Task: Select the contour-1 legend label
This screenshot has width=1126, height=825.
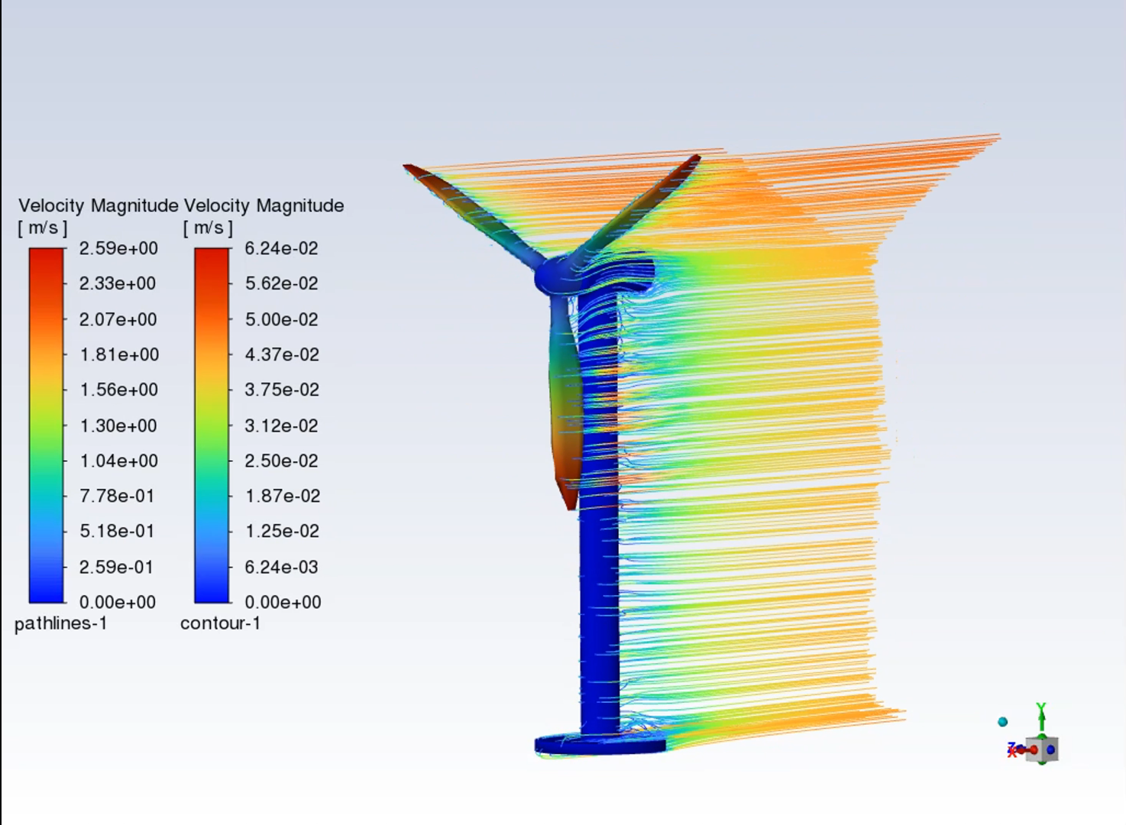Action: pos(220,623)
